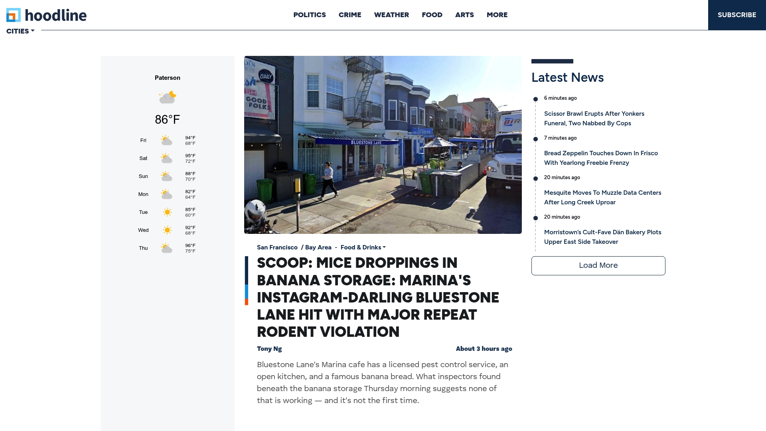Open the Mesquite data centers story
Viewport: 766px width, 431px height.
tap(602, 198)
